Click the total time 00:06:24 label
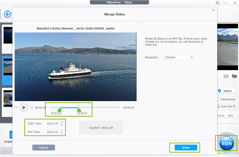This screenshot has width=239, height=157. point(129,108)
